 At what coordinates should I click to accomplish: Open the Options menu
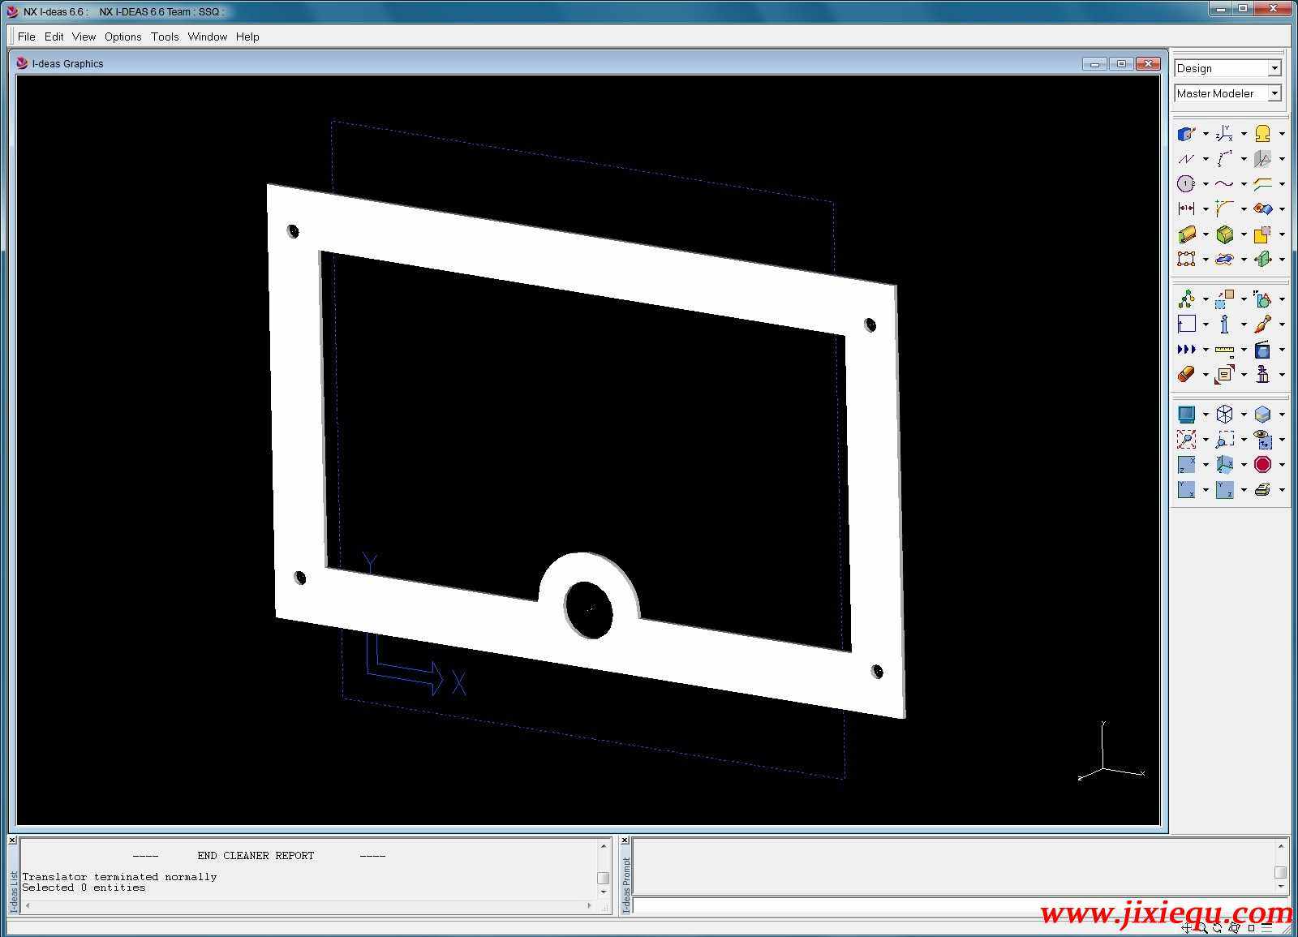[122, 37]
